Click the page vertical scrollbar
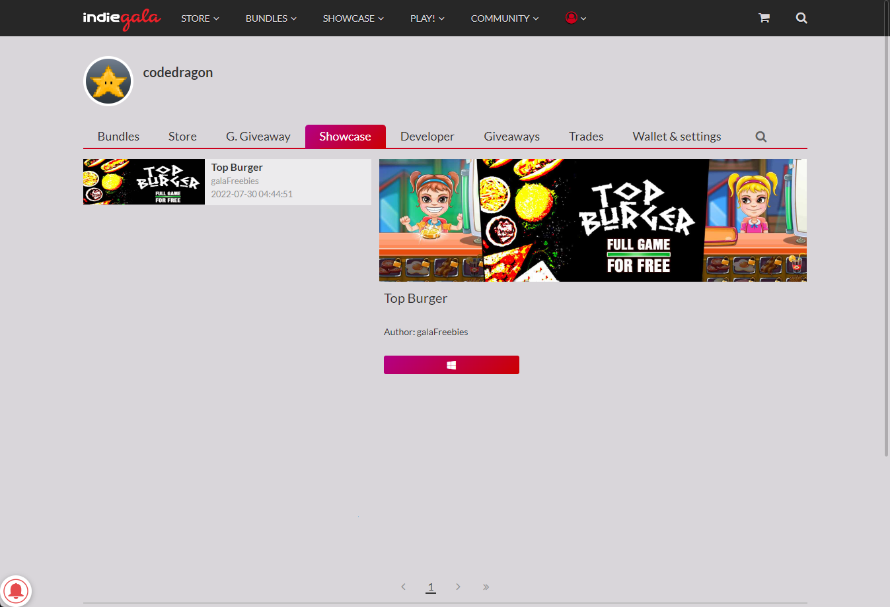Image resolution: width=890 pixels, height=607 pixels. (887, 228)
